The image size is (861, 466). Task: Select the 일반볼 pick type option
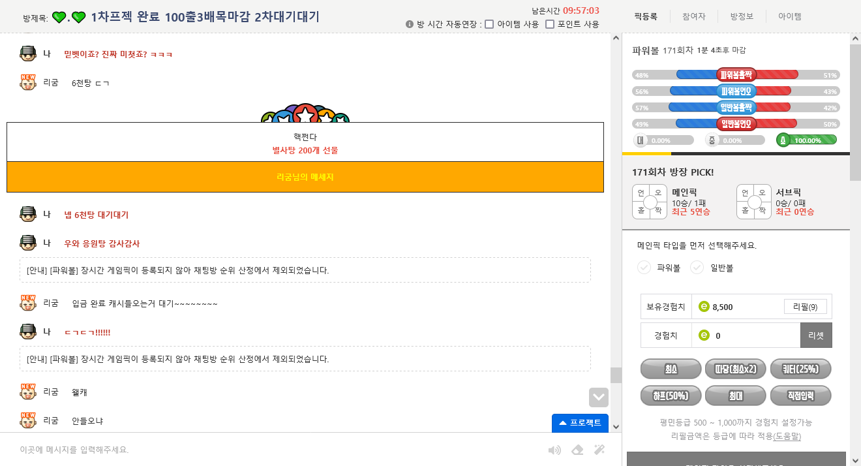pyautogui.click(x=712, y=268)
